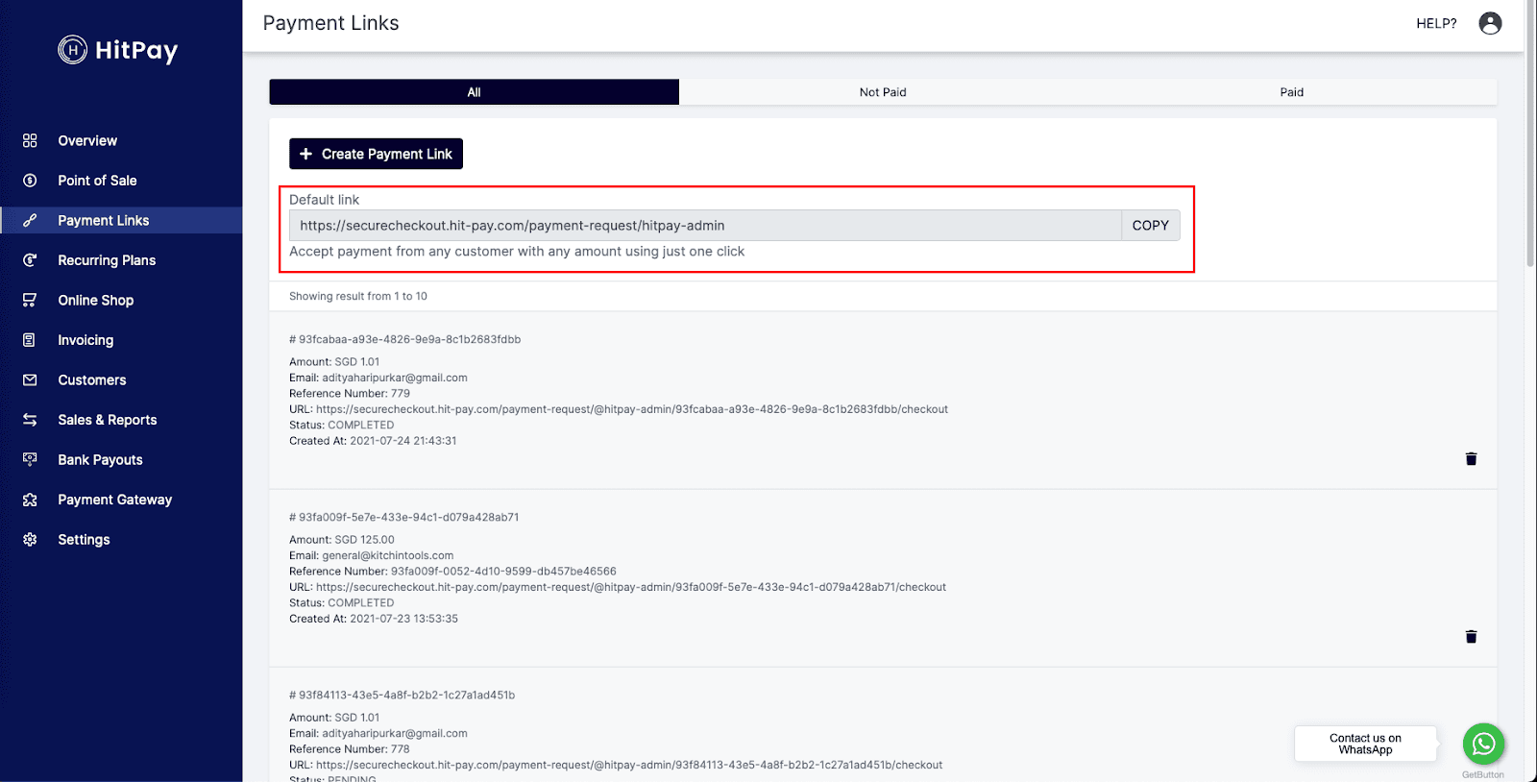Image resolution: width=1537 pixels, height=782 pixels.
Task: Click ID # 93f84113-43e5-4a8f-b2b2-1c27a1ad451b
Action: click(x=402, y=695)
